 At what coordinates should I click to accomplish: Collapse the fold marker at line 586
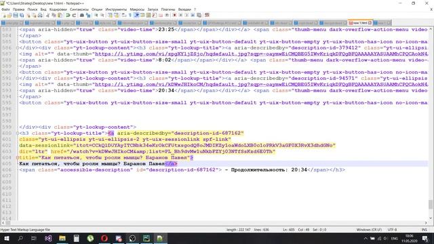point(18,48)
